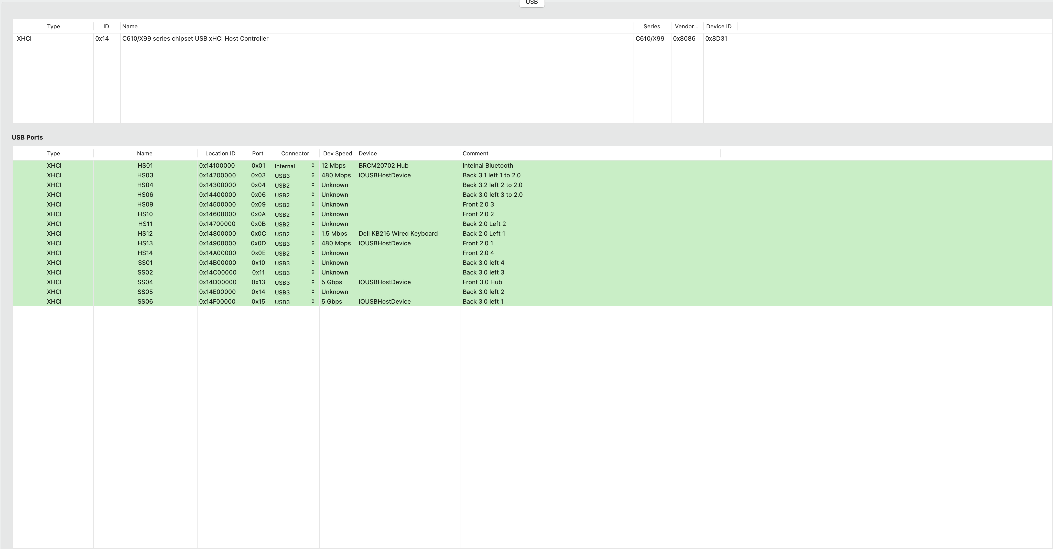Edit the Back 3.0 left 2 comment
The width and height of the screenshot is (1053, 549).
pyautogui.click(x=483, y=292)
